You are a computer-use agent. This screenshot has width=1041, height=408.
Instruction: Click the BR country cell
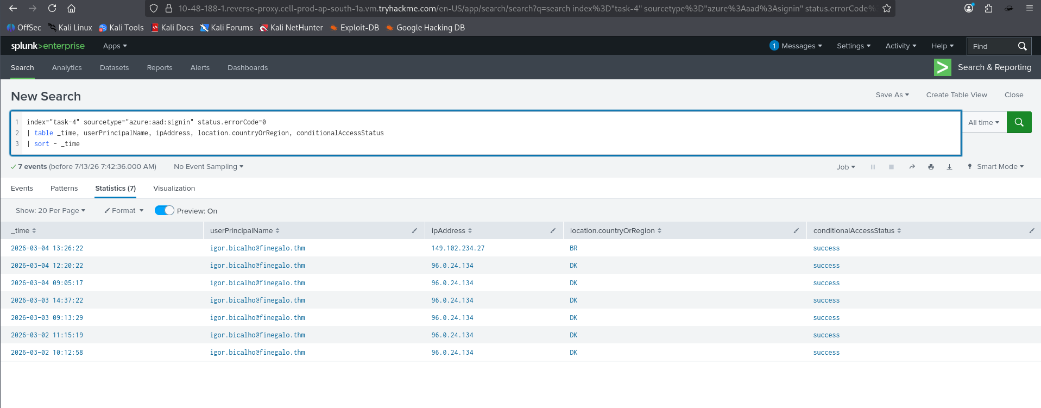point(573,248)
